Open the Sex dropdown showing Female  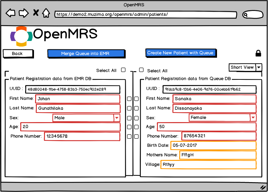coord(222,118)
